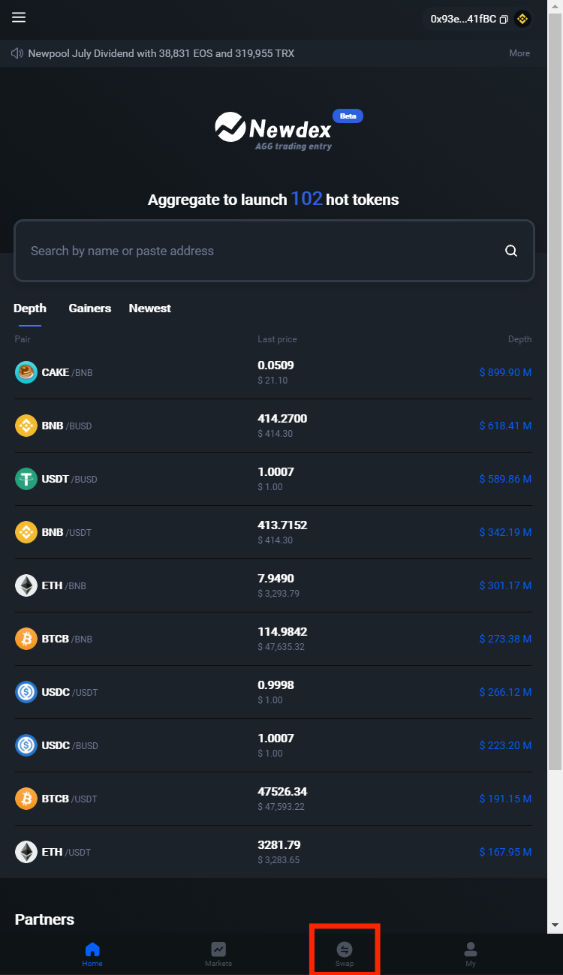Viewport: 563px width, 975px height.
Task: Switch to the Gainers tab
Action: click(90, 308)
